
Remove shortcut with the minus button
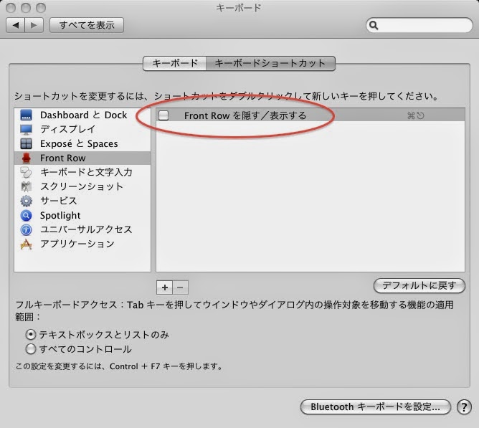pyautogui.click(x=180, y=287)
